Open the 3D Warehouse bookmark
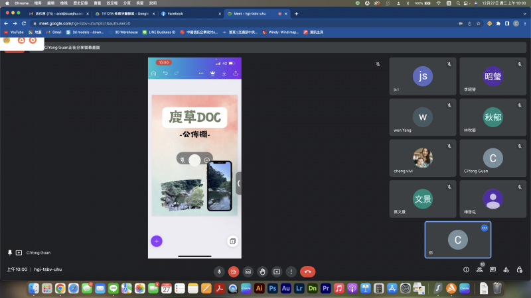The height and width of the screenshot is (298, 531). click(123, 32)
